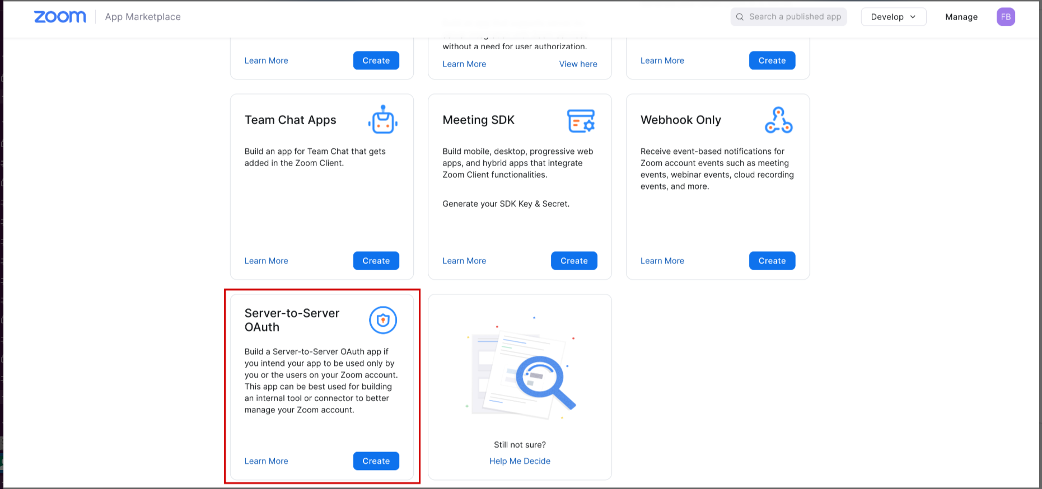Create a Meeting SDK app

pos(574,261)
